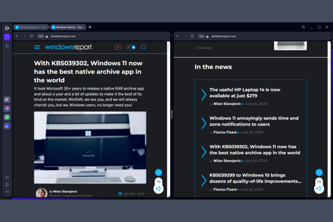Open 'Windows 11 annoyingly sends time' article
The height and width of the screenshot is (222, 333).
pyautogui.click(x=254, y=121)
